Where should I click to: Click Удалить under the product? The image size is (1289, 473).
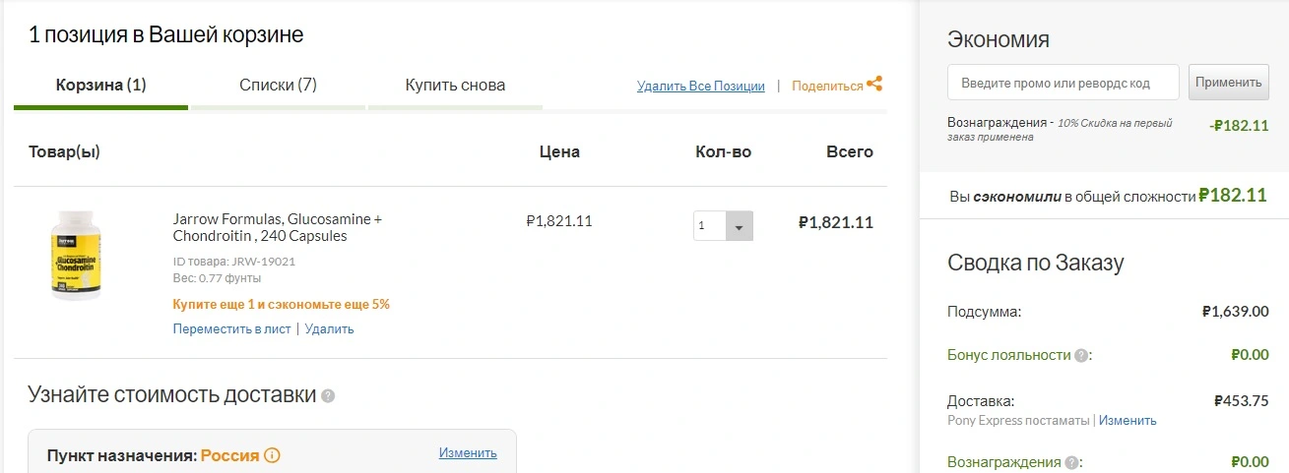click(329, 329)
